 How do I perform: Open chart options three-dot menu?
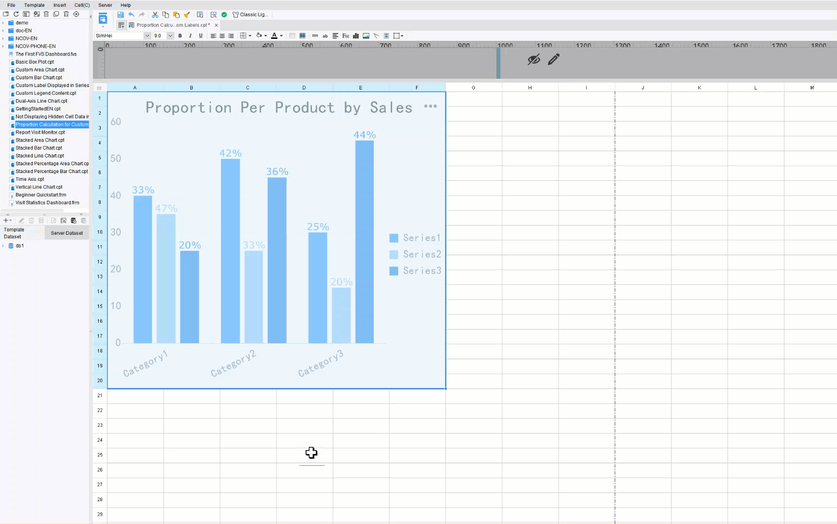pyautogui.click(x=430, y=106)
